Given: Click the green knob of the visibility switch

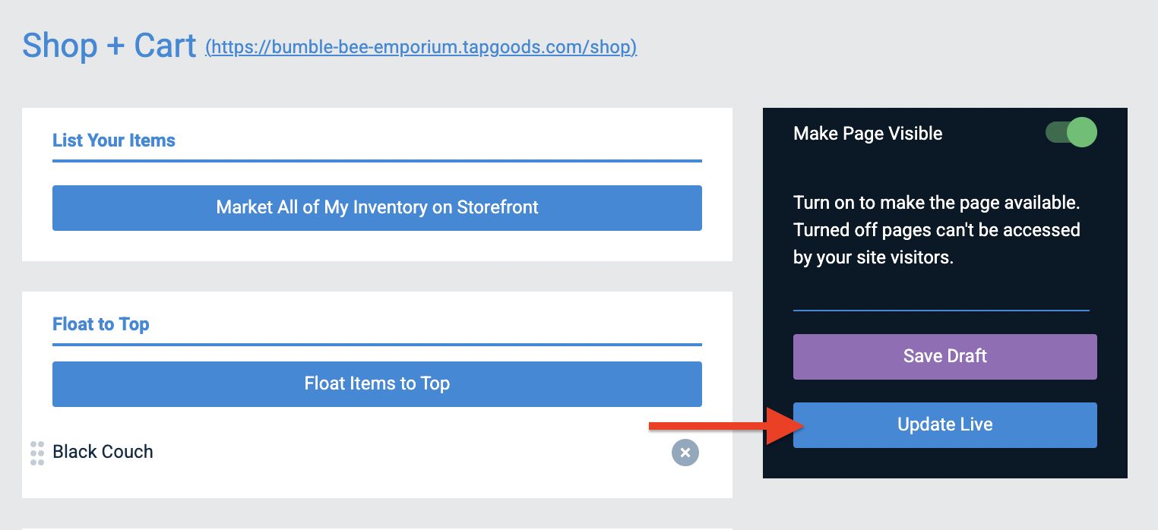Looking at the screenshot, I should [x=1082, y=133].
